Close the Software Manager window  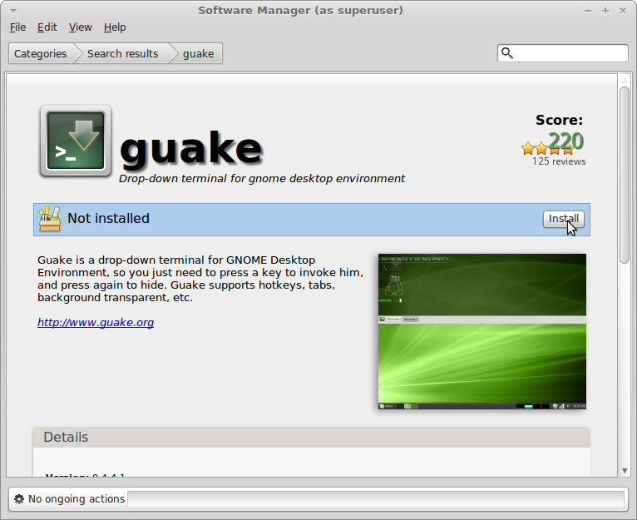[x=622, y=11]
